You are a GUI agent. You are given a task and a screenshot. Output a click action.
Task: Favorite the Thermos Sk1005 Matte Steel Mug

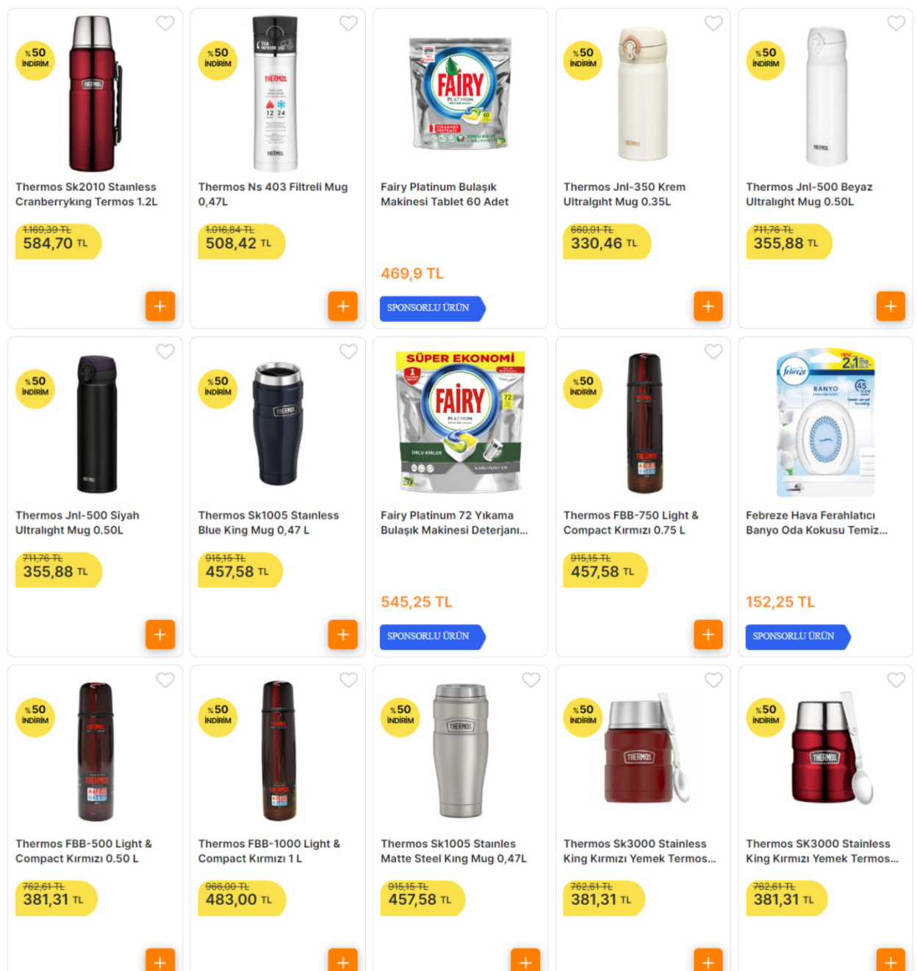tap(531, 680)
